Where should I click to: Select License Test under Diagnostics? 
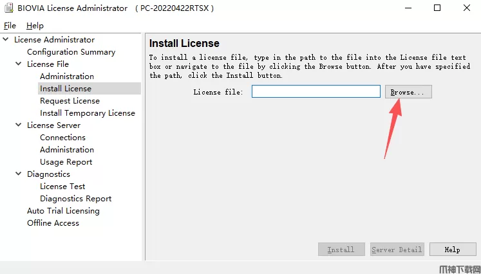[x=62, y=187]
